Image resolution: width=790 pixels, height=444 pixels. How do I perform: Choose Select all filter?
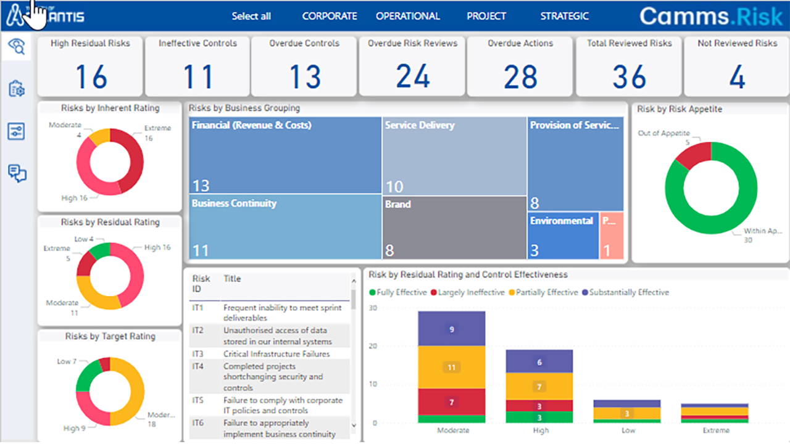pyautogui.click(x=251, y=17)
